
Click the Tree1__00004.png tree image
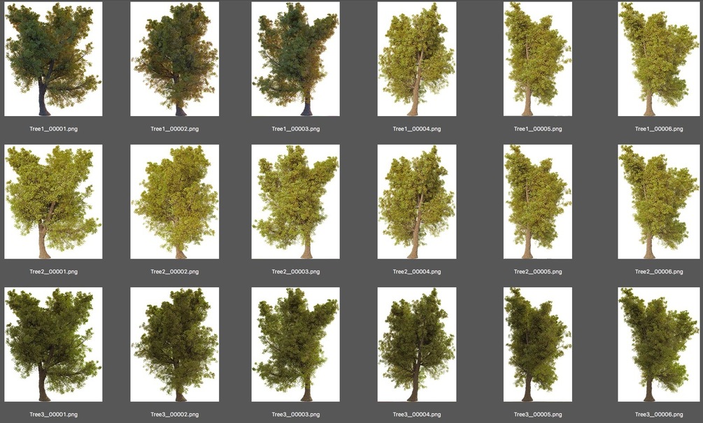tap(416, 59)
